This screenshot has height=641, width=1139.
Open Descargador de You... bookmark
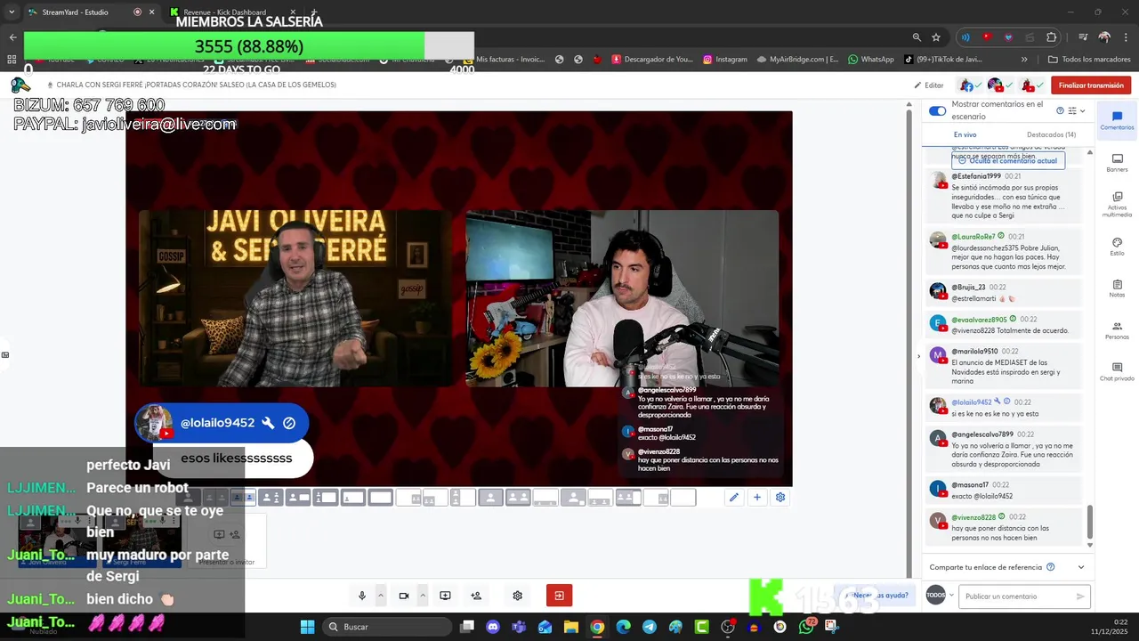[x=651, y=60]
